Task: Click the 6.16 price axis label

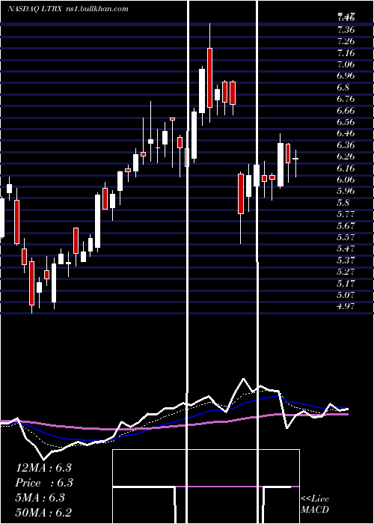Action: pyautogui.click(x=346, y=168)
